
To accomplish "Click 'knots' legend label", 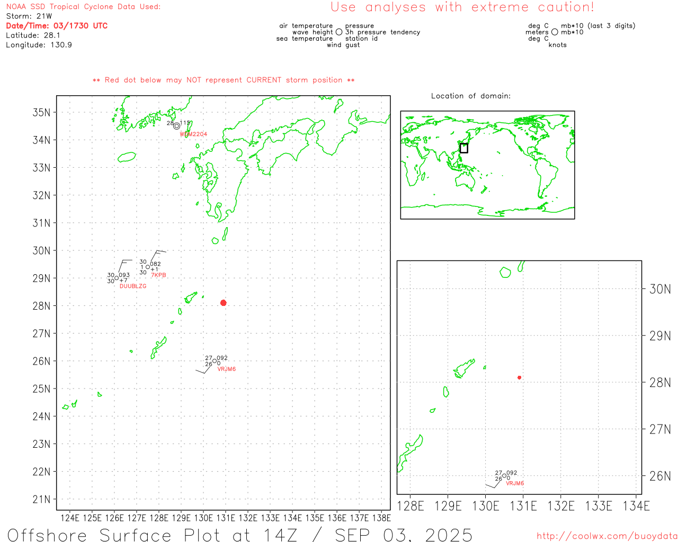I will tap(558, 45).
